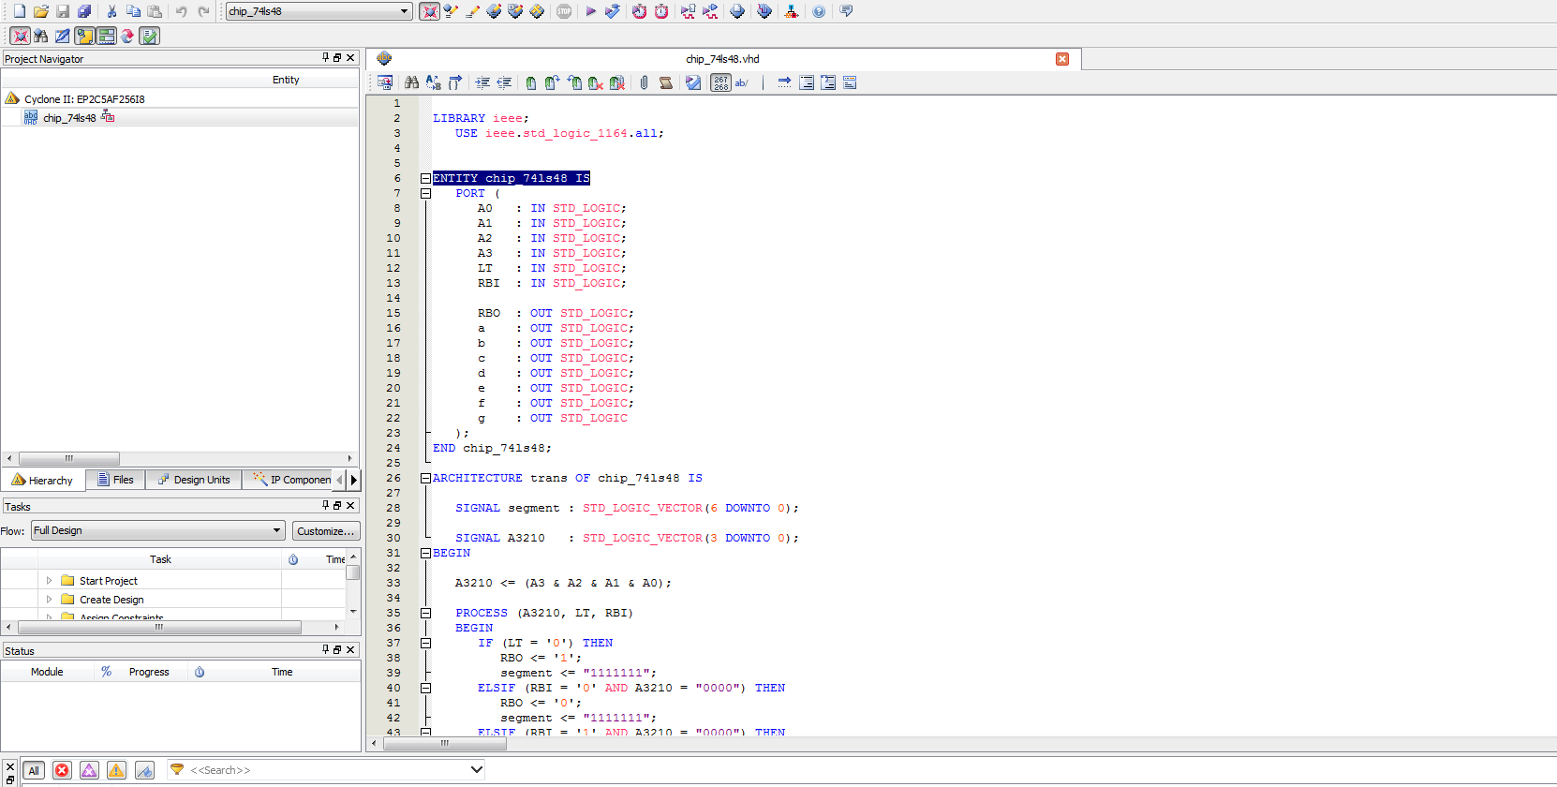Toggle warning messages filter
Screen dimensions: 1557x787
(x=116, y=770)
